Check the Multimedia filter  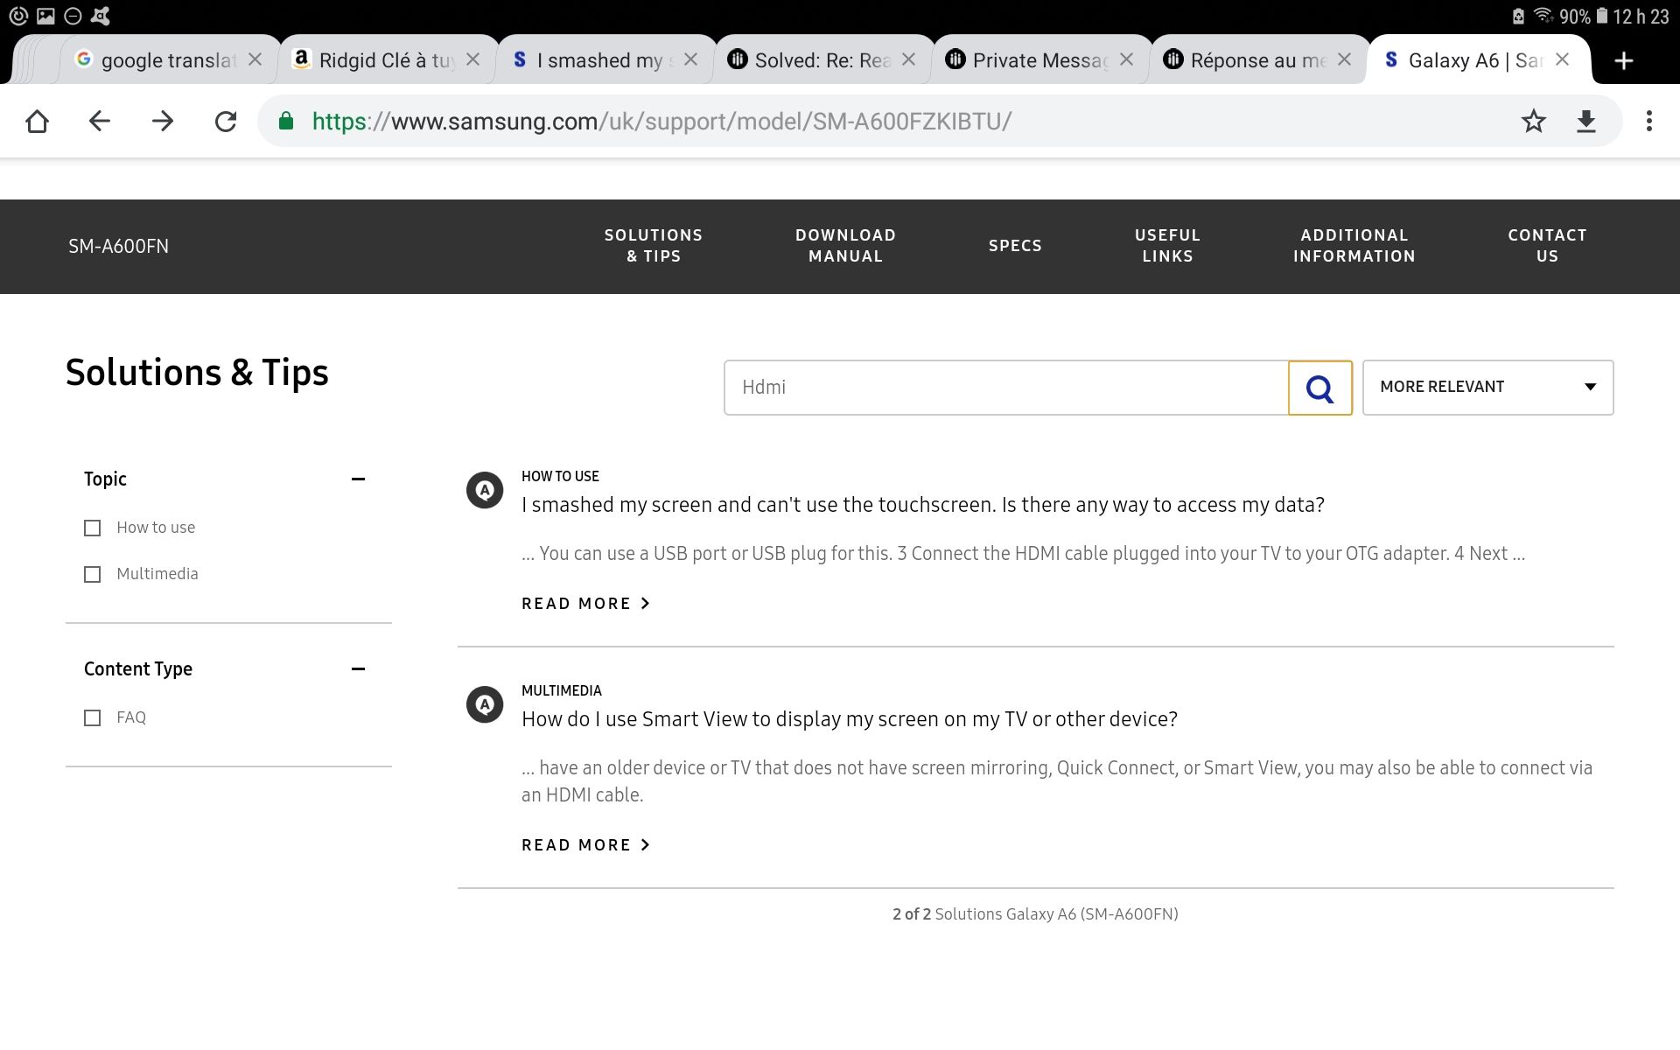(x=92, y=574)
